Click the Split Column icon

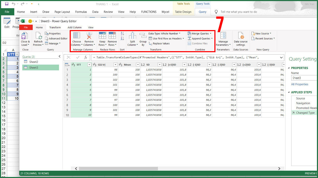click(x=132, y=36)
